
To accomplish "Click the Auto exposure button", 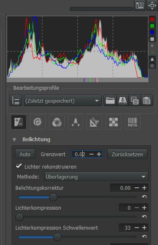I will coord(25,154).
